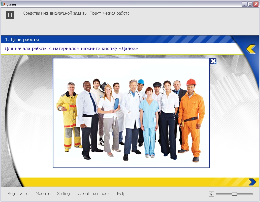
Task: Maximize the player window
Action: click(250, 4)
